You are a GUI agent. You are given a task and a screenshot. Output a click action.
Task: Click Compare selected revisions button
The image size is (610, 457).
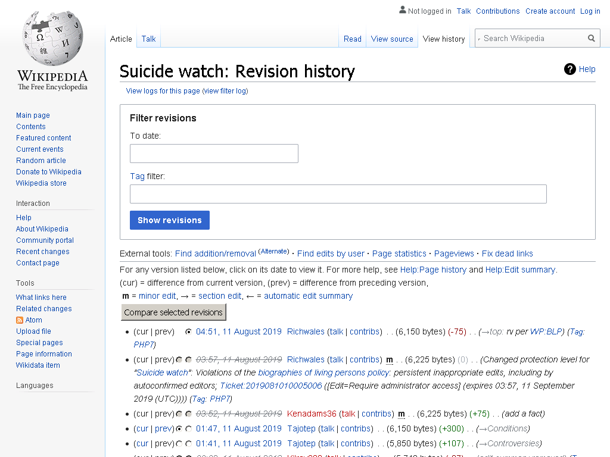point(173,312)
